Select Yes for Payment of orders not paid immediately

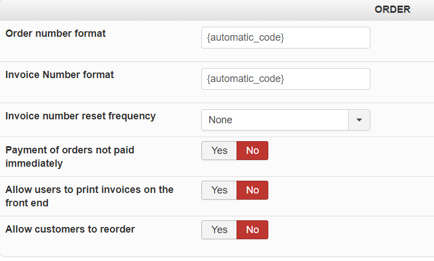tap(219, 151)
